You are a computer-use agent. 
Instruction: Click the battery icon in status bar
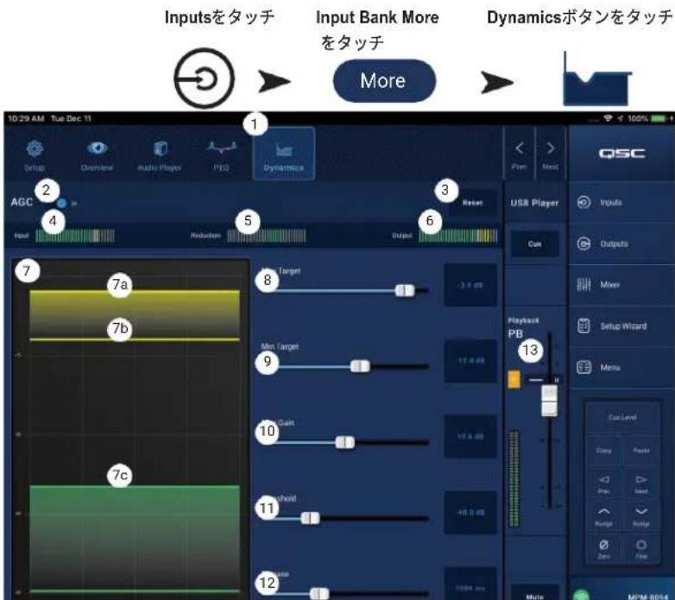point(659,118)
